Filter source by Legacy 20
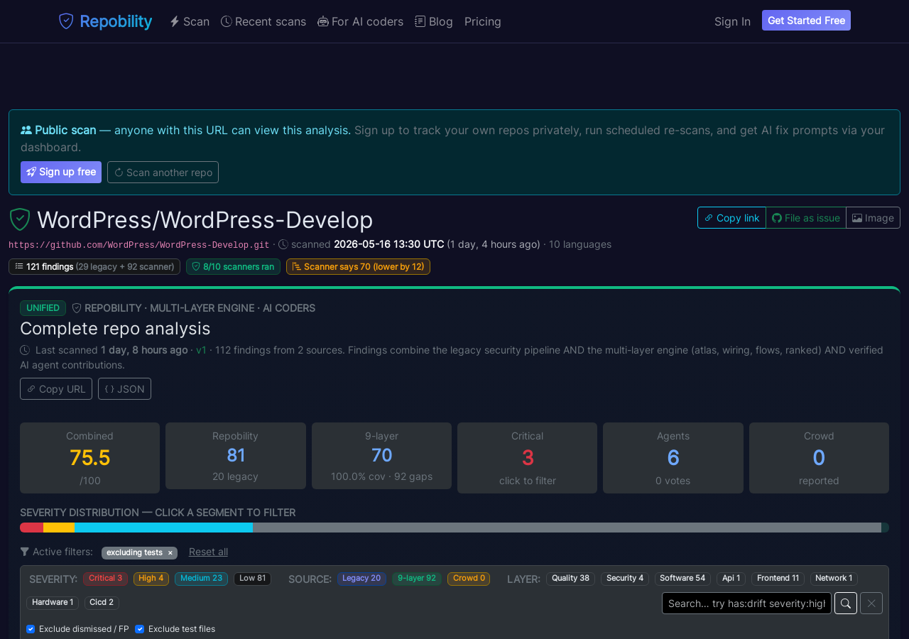 [x=361, y=579]
